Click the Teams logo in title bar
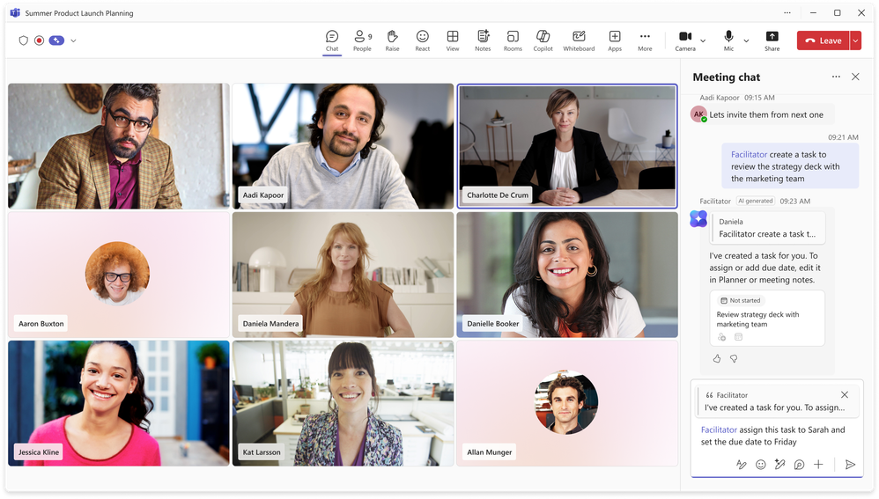This screenshot has width=879, height=499. point(15,12)
